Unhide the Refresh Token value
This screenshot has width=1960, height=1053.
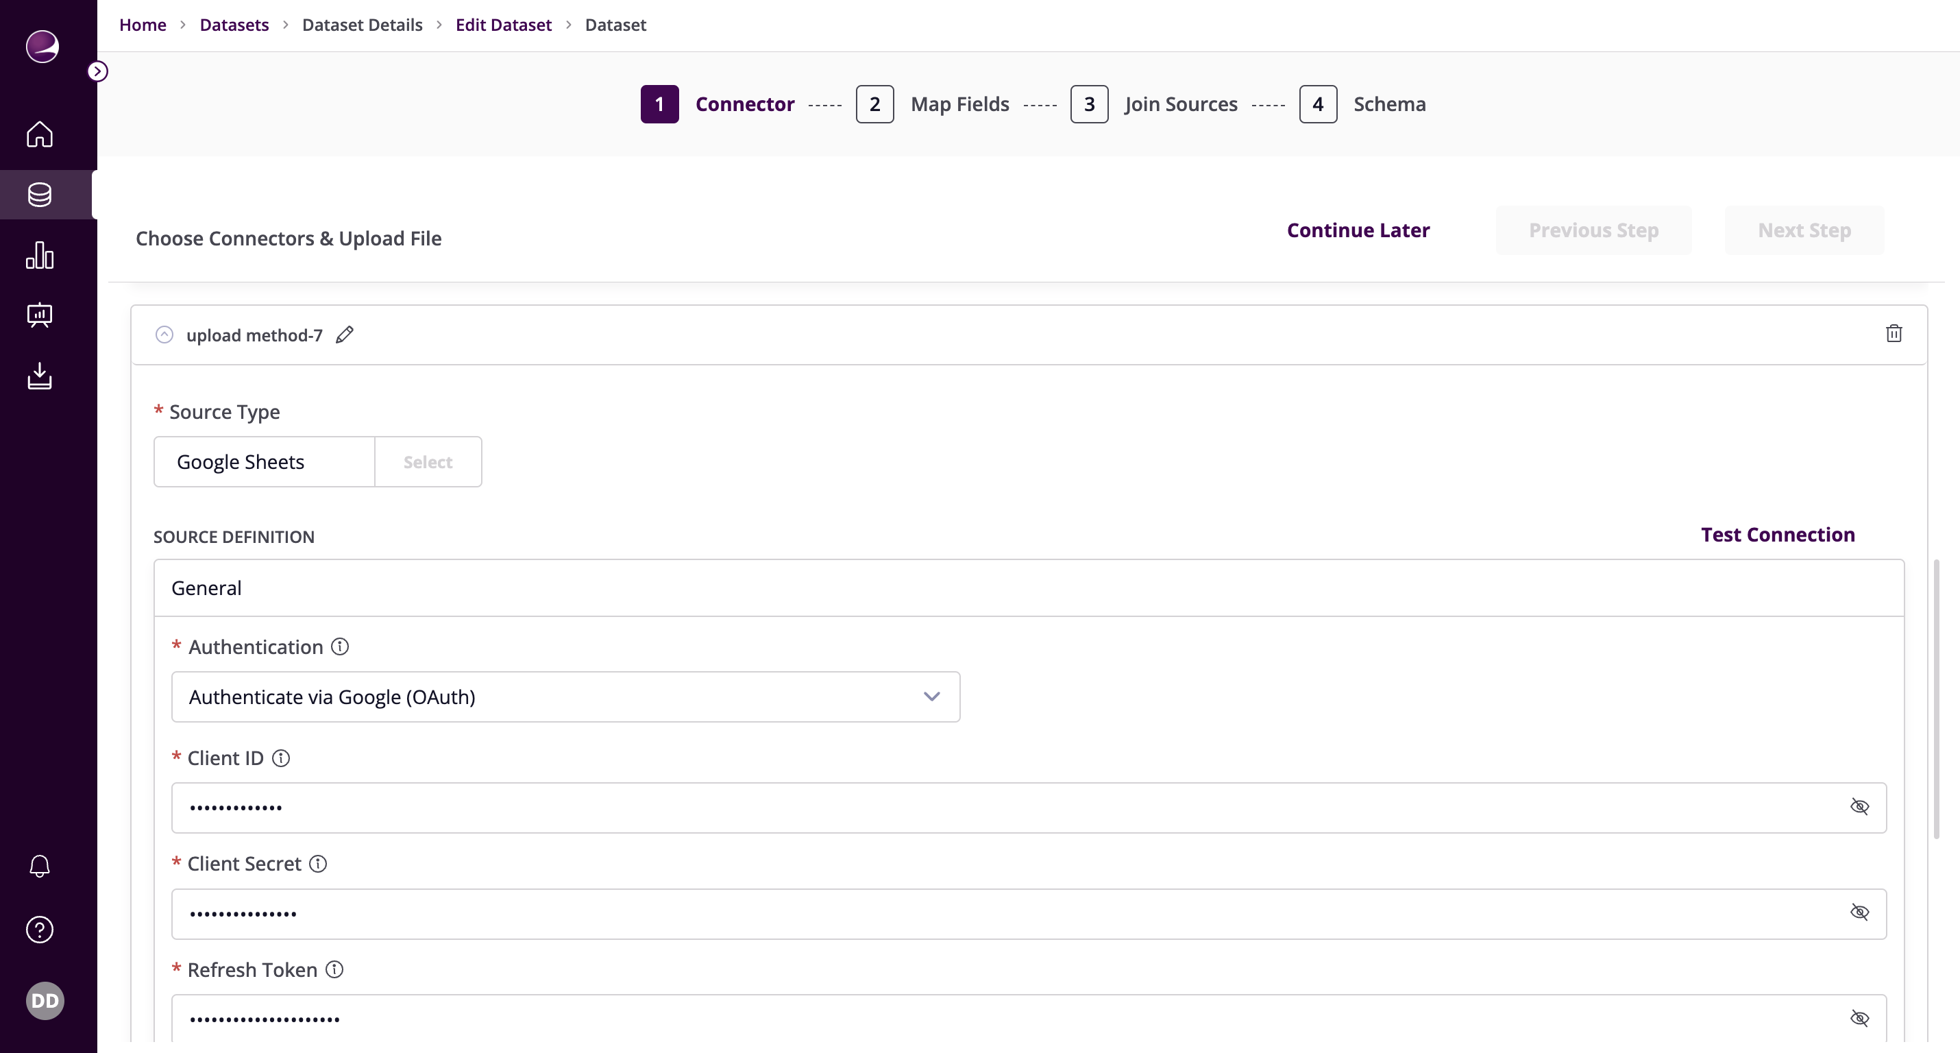1859,1018
